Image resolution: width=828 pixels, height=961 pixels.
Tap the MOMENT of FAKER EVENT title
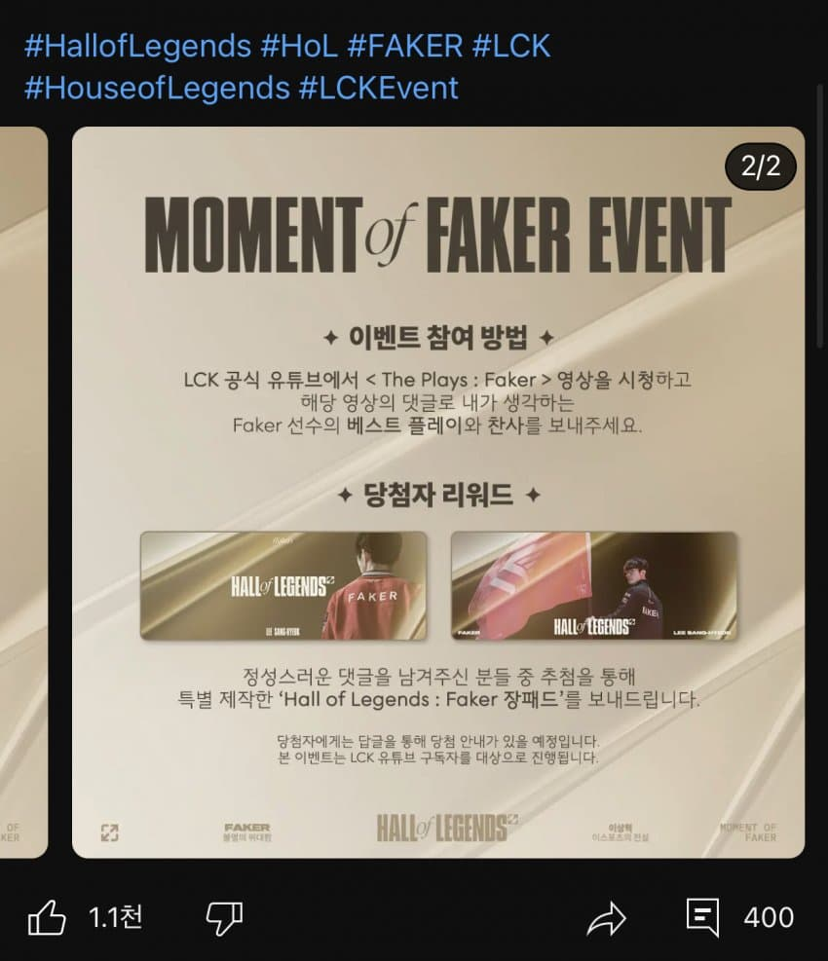tap(438, 235)
